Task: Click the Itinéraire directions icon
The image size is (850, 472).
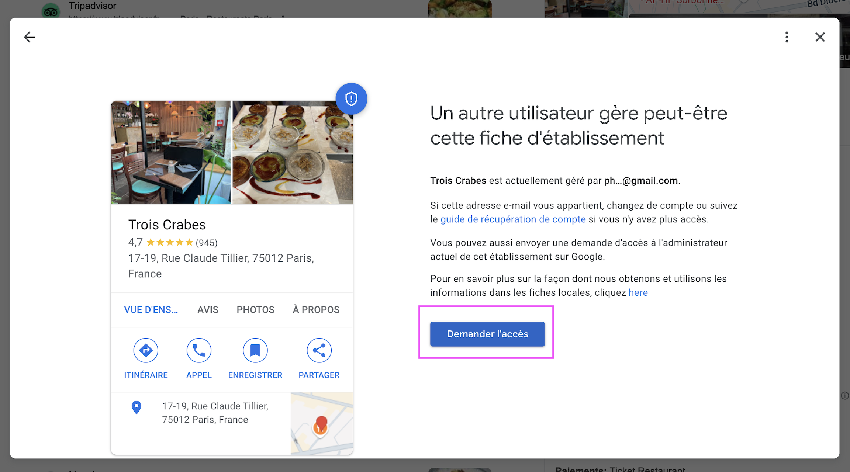Action: 146,350
